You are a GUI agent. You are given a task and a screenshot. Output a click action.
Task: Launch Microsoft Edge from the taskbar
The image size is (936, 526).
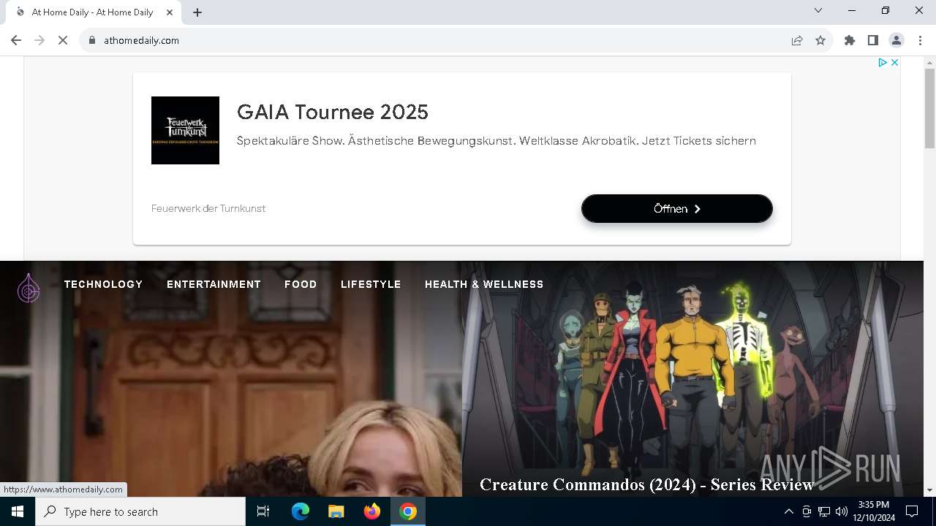coord(301,511)
